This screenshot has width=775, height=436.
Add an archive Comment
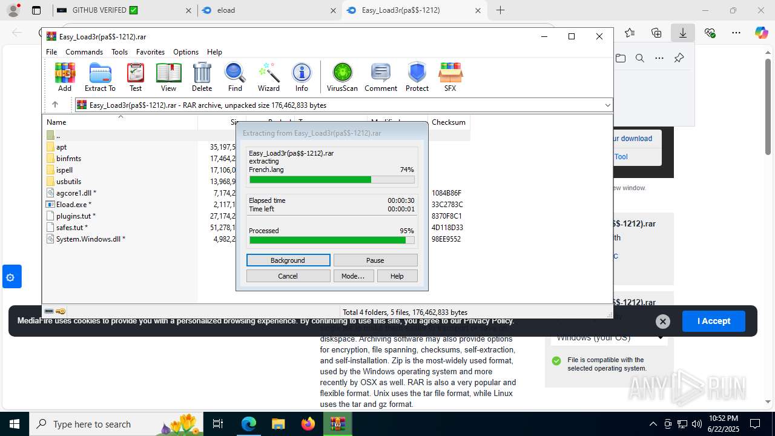[381, 77]
